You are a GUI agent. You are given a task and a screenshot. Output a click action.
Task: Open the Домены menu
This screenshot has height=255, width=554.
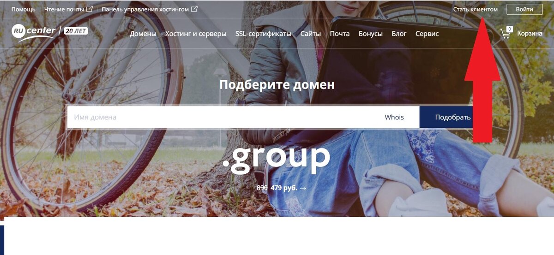(x=143, y=34)
